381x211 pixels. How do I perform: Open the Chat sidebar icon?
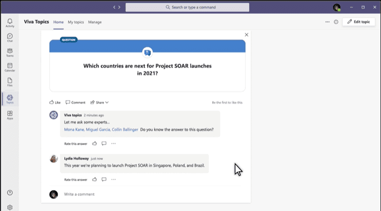pyautogui.click(x=10, y=38)
